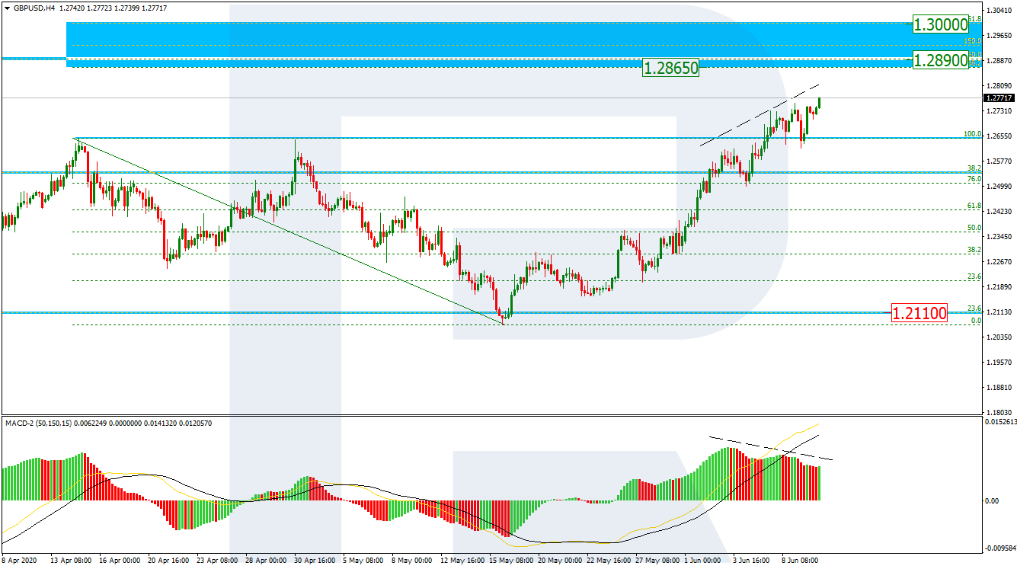1017x569 pixels.
Task: Click the 0.0 Fibonacci level label
Action: [x=976, y=321]
